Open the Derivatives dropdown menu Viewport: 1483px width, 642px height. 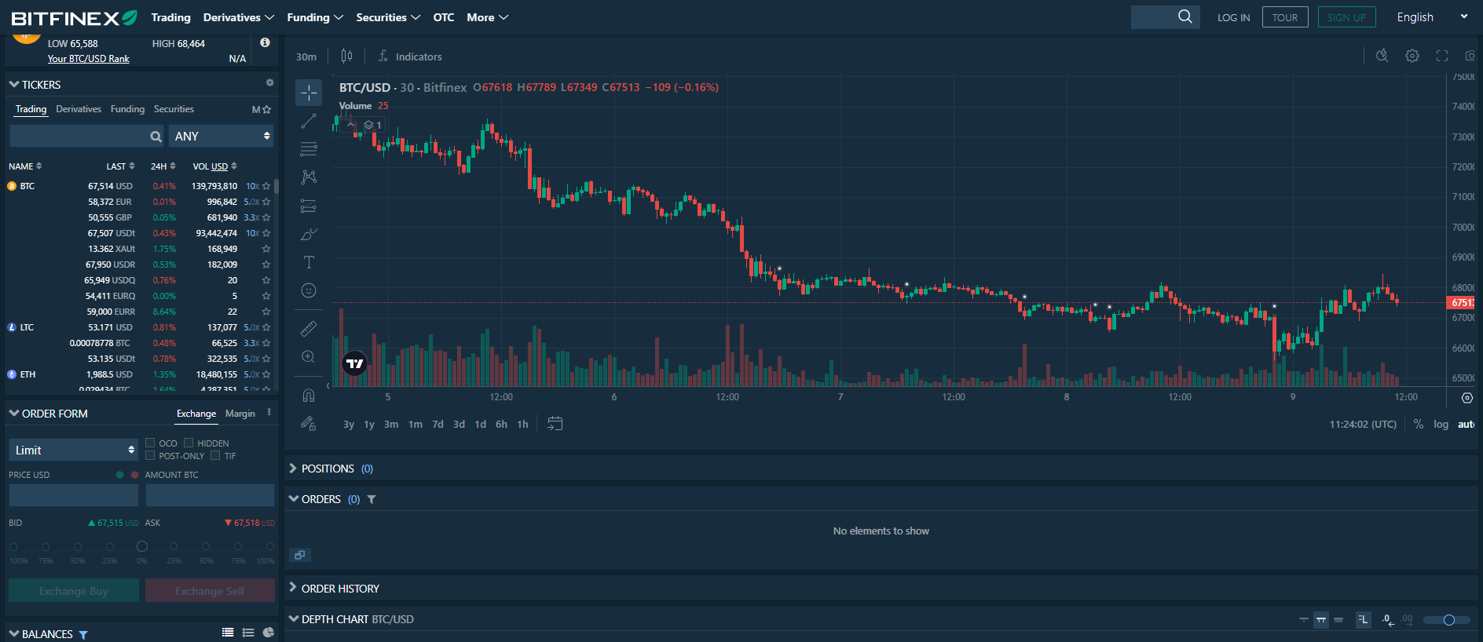click(x=239, y=17)
